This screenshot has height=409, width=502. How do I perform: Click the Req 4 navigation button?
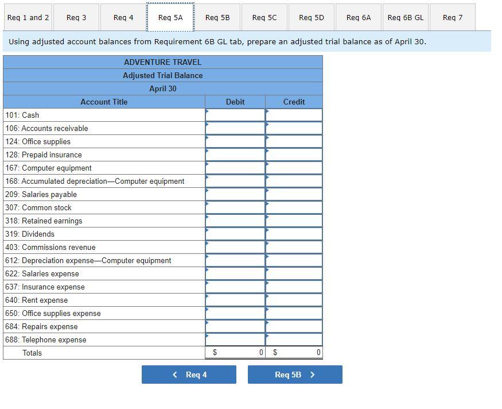(189, 374)
